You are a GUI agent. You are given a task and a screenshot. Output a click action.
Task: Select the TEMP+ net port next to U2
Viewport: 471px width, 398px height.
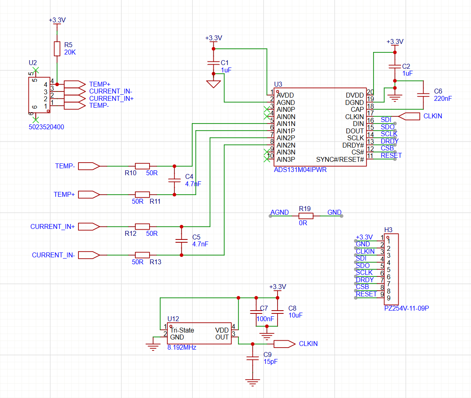(x=75, y=84)
